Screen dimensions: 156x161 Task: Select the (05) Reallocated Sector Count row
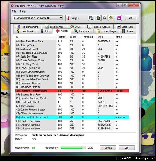[72, 53]
